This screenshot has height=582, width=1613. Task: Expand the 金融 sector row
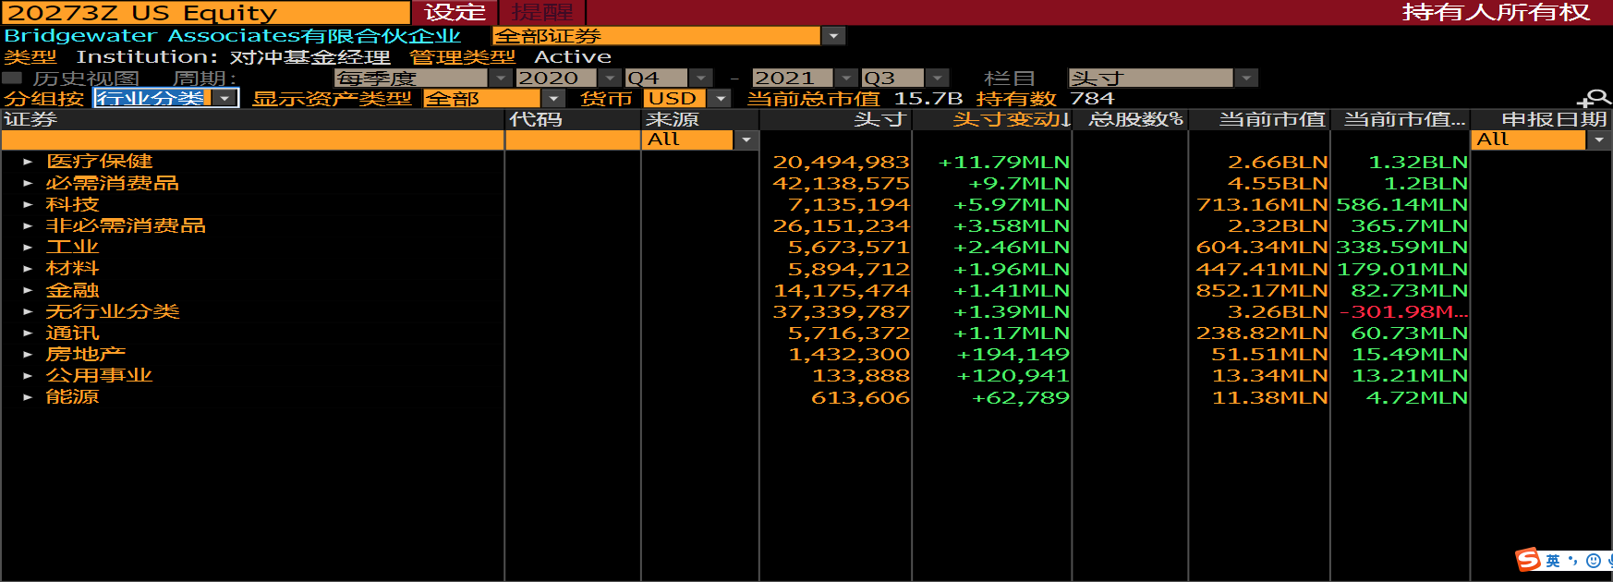click(x=28, y=290)
